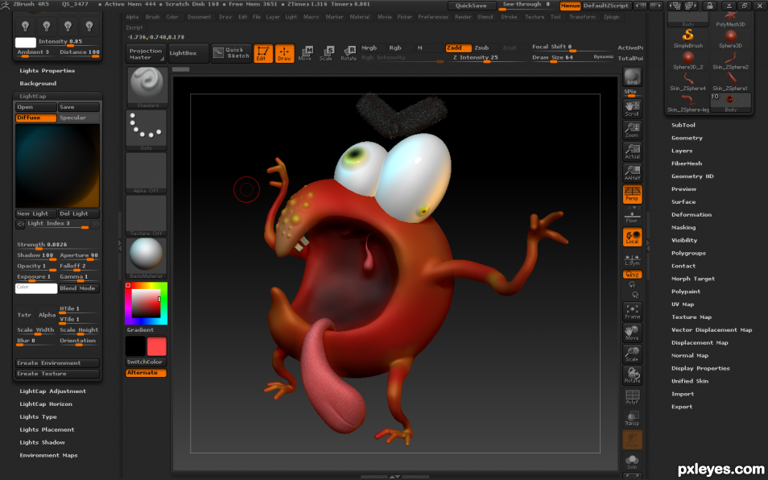Open the Zplugin menu
This screenshot has width=768, height=480.
click(611, 17)
